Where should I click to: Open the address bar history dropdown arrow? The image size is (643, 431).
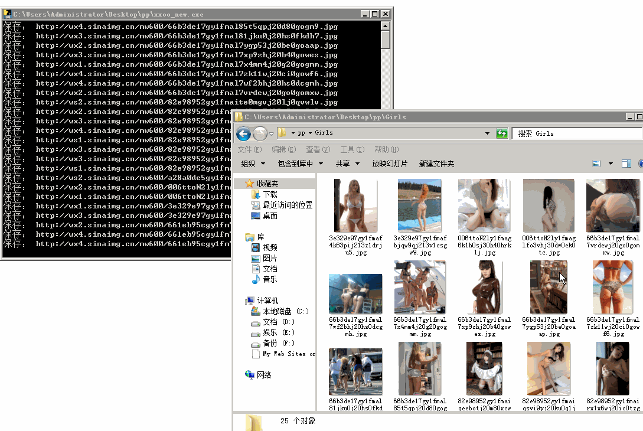(x=487, y=133)
